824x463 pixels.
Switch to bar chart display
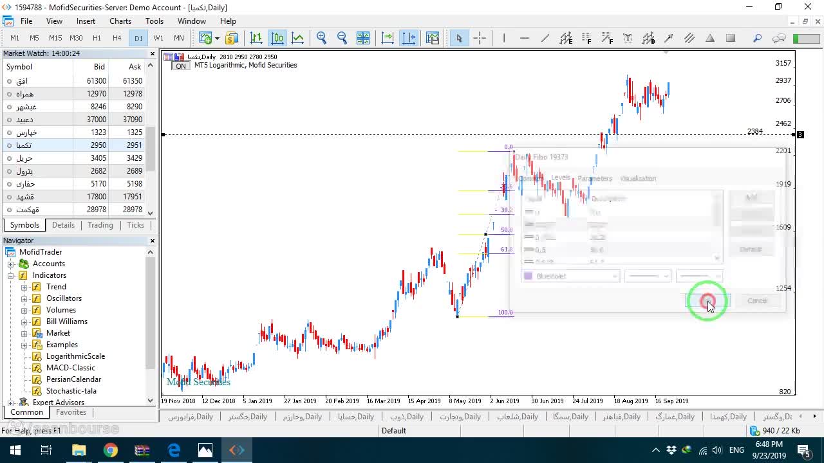tap(256, 38)
